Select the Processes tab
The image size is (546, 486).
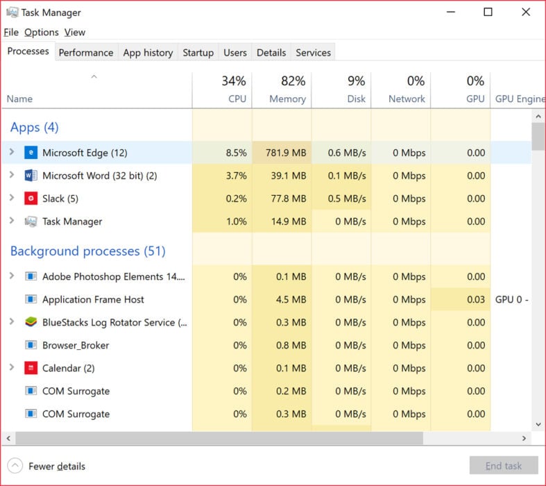(x=28, y=51)
